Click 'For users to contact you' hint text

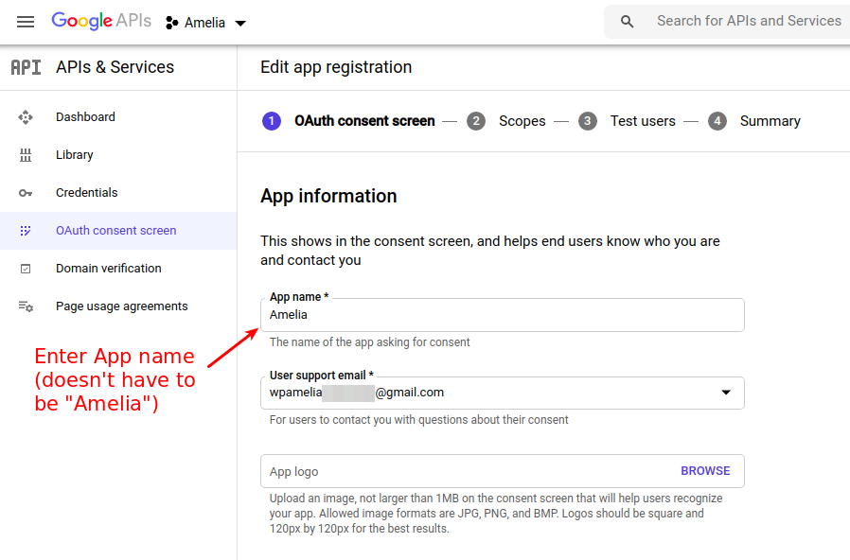click(x=418, y=420)
